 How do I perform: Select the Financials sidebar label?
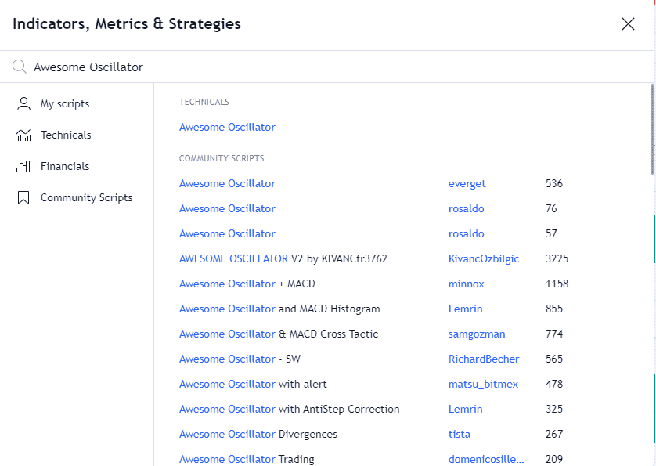click(65, 166)
